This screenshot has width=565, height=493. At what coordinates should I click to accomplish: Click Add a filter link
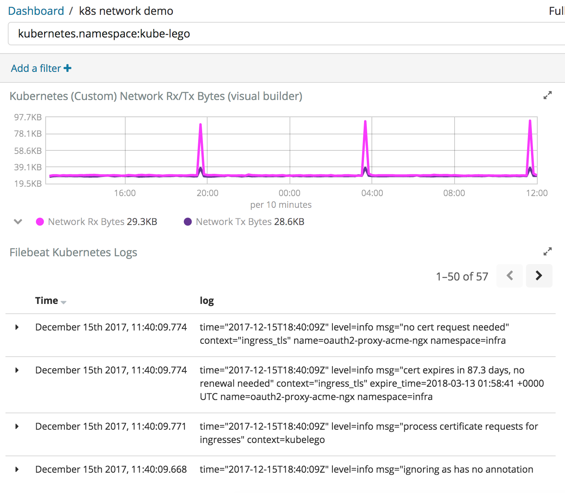tap(36, 68)
